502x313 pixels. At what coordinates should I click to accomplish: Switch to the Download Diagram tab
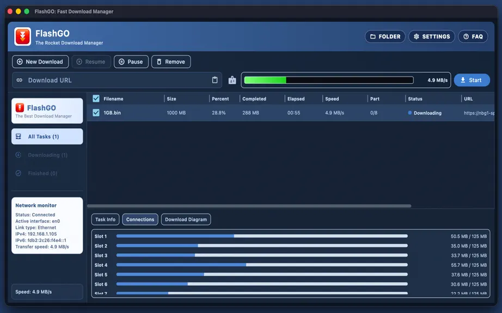pyautogui.click(x=186, y=220)
